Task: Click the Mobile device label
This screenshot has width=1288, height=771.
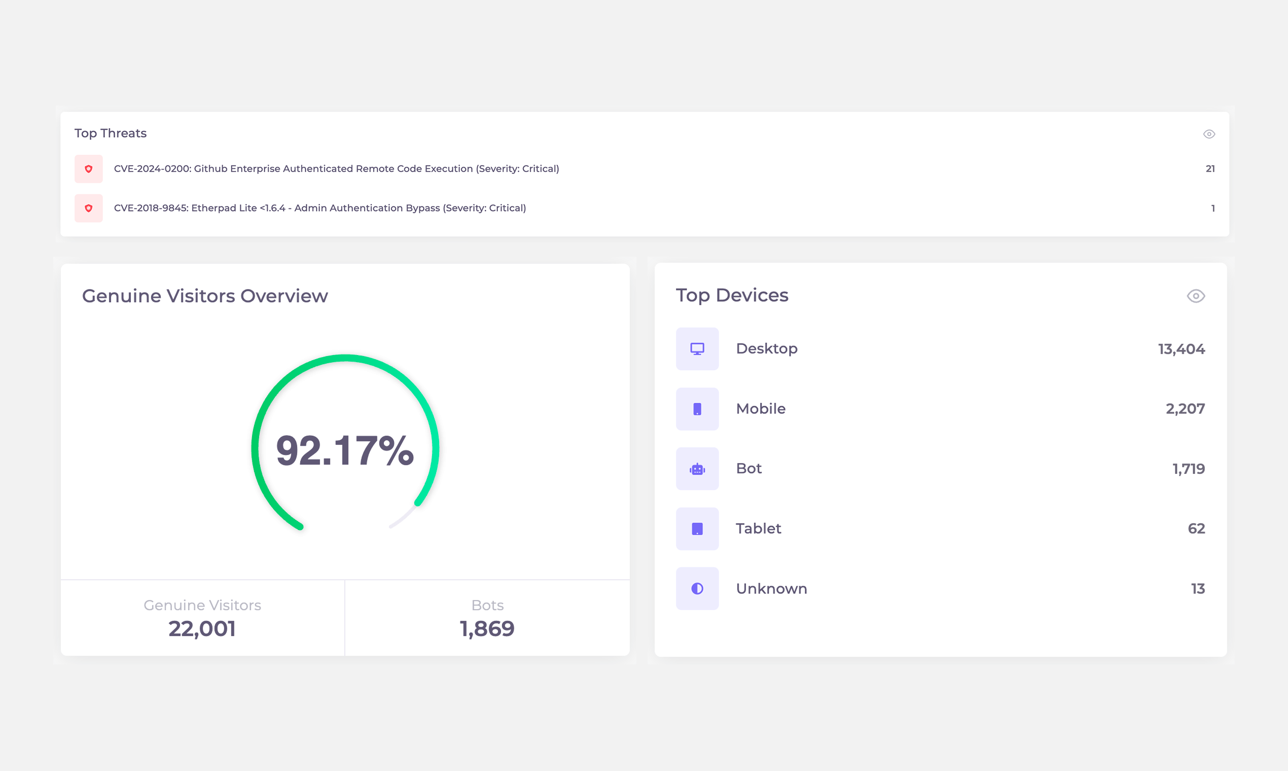Action: tap(760, 409)
